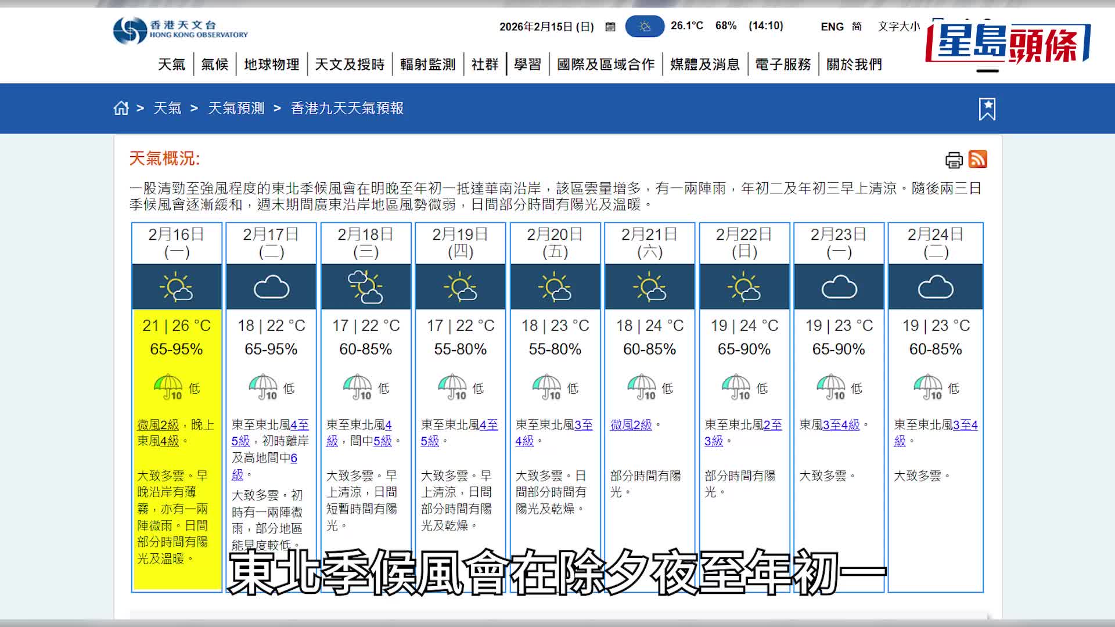The image size is (1115, 627).
Task: Switch to simplified Chinese with 简 link
Action: pos(857,27)
